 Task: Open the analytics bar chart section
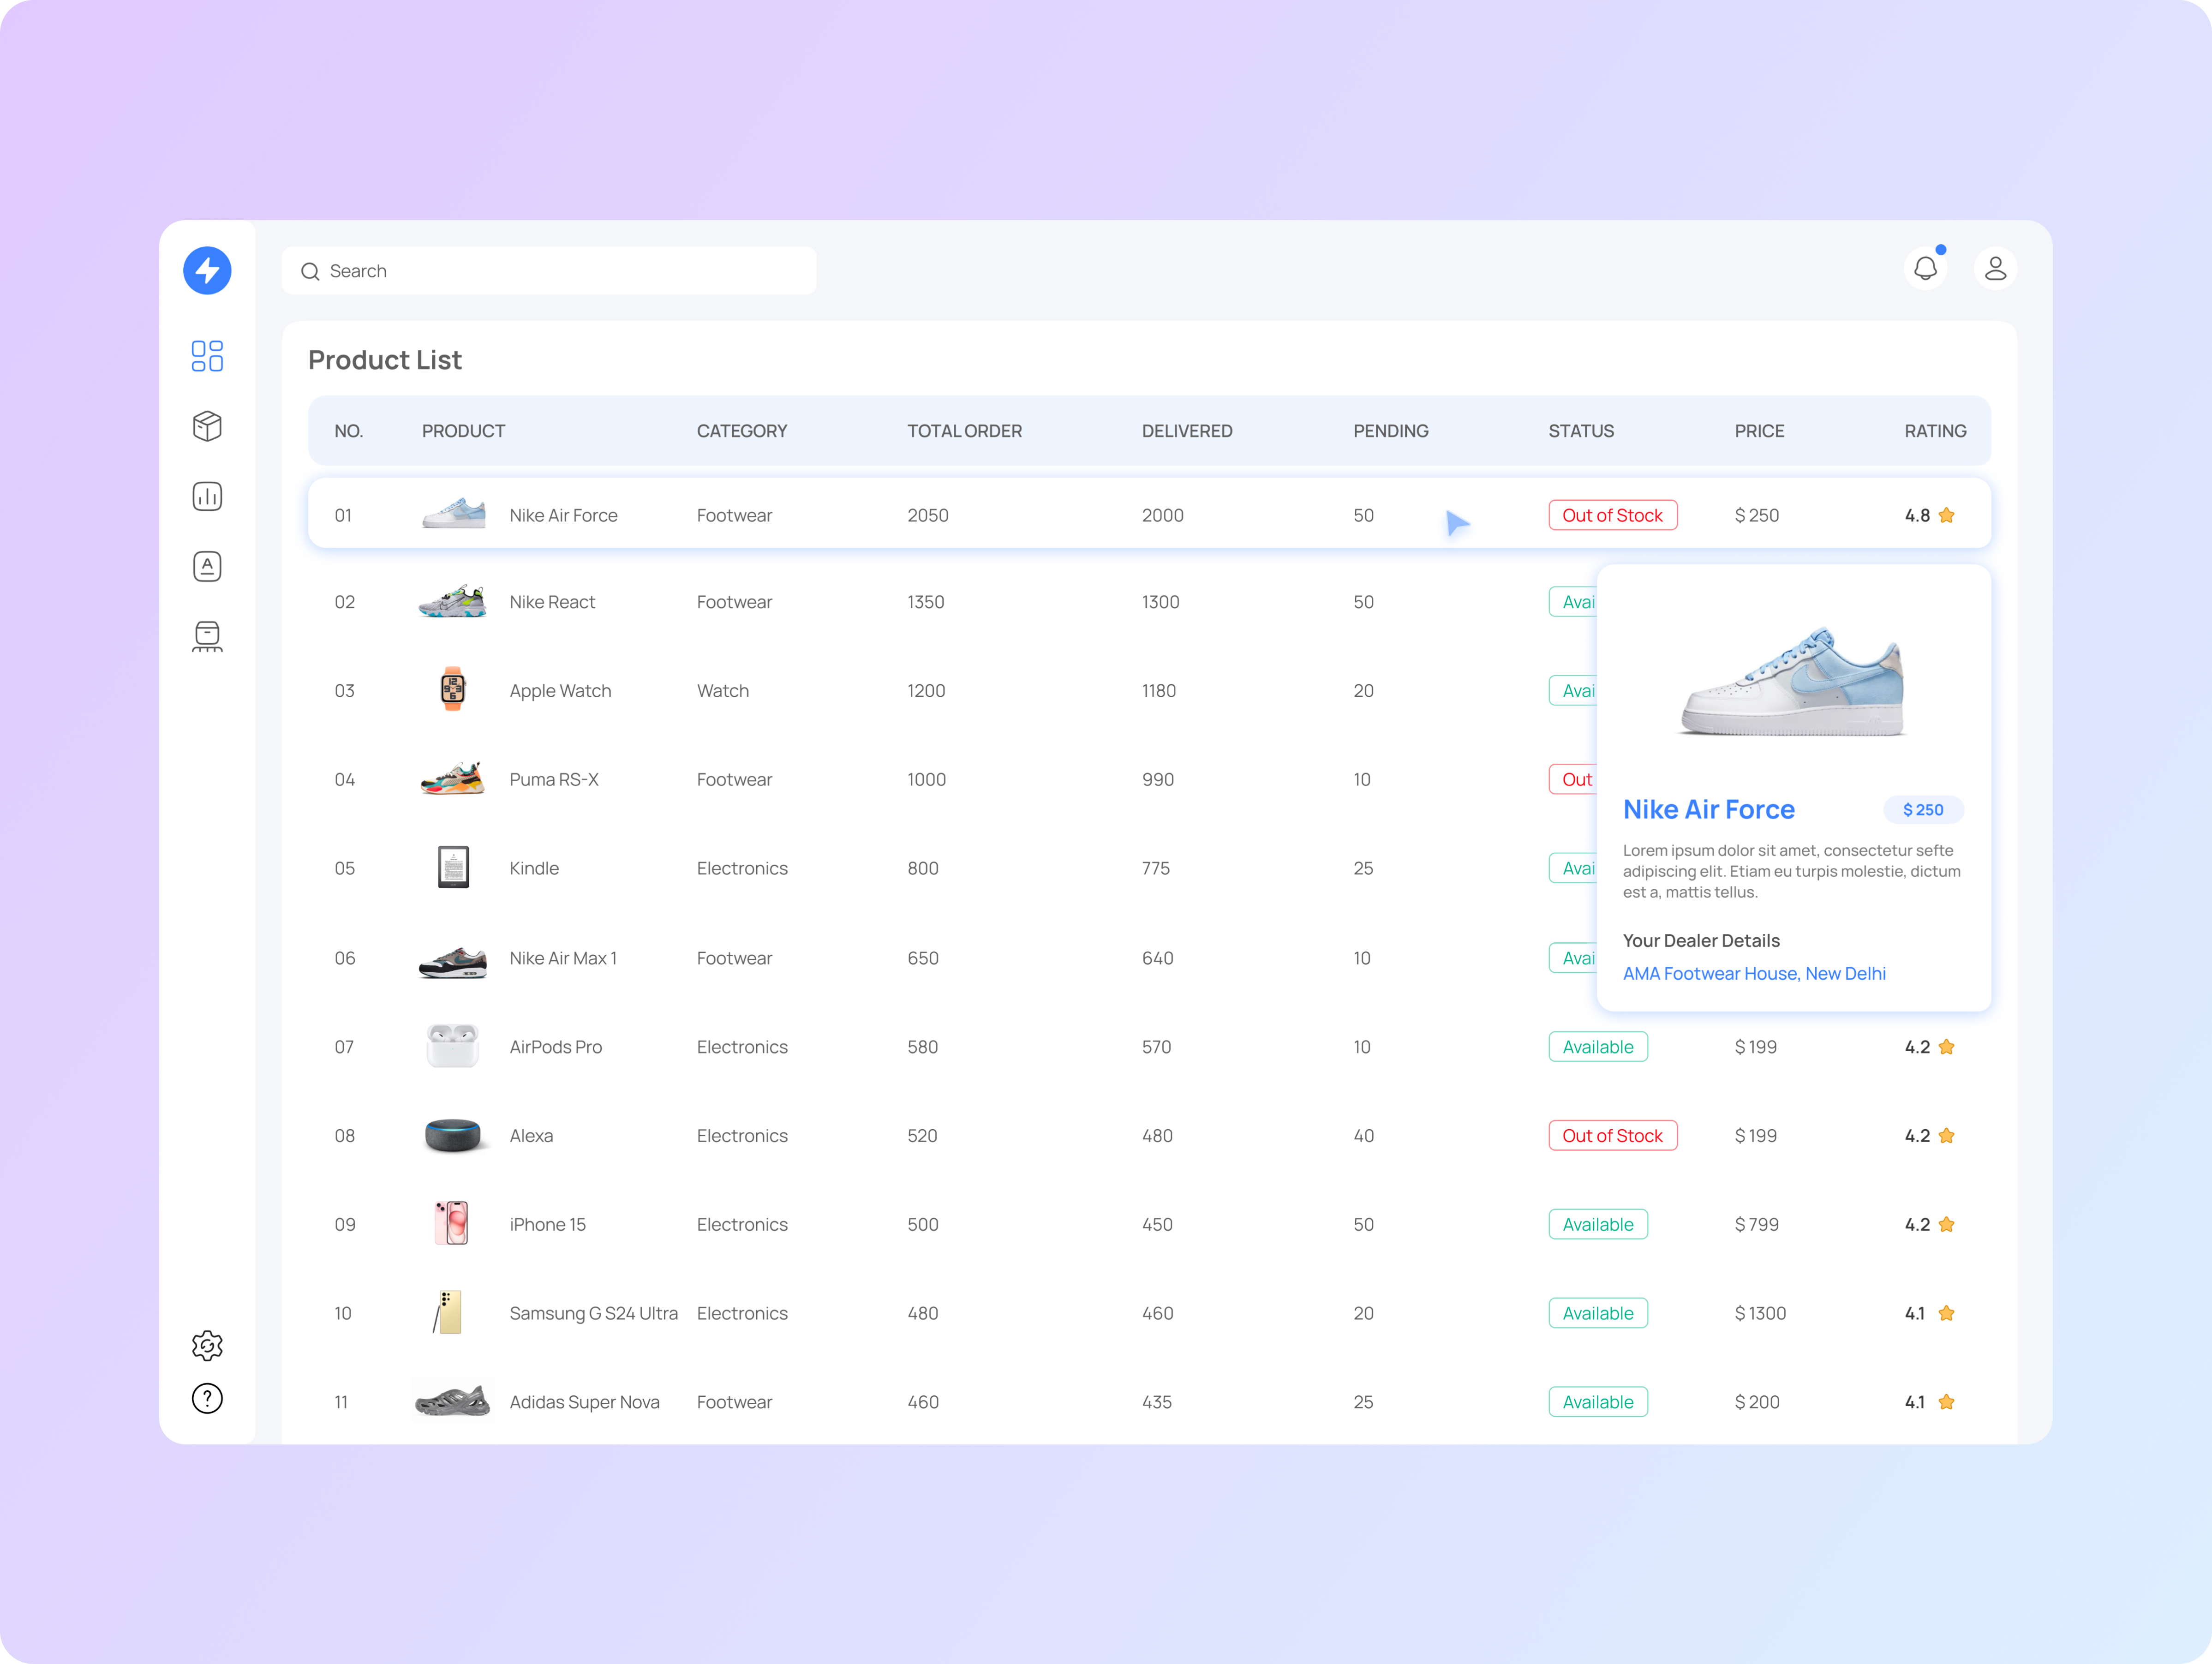[x=207, y=496]
